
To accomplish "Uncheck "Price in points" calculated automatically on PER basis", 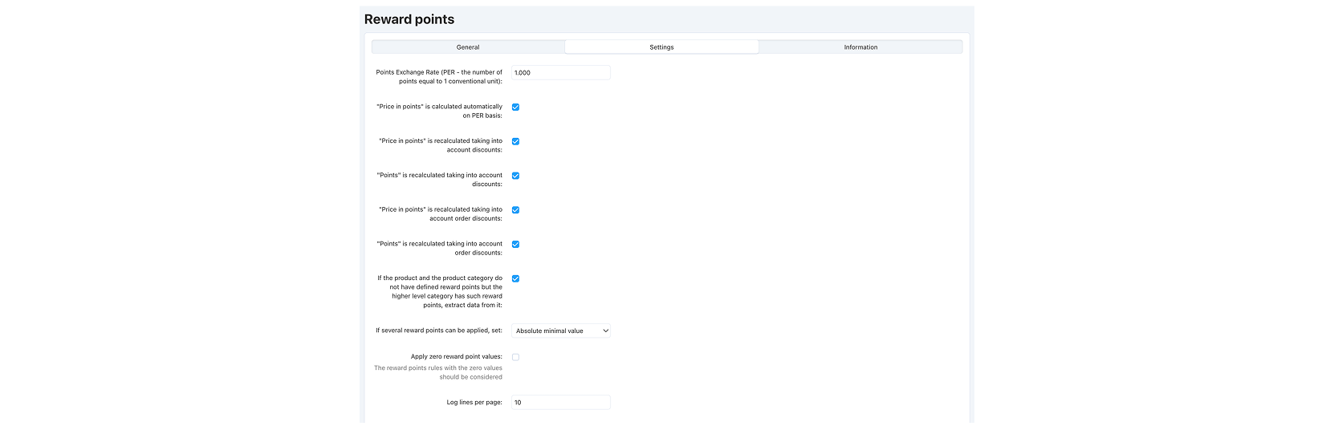I will coord(515,107).
